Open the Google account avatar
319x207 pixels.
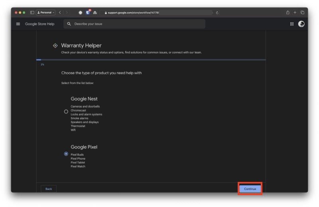pos(301,24)
